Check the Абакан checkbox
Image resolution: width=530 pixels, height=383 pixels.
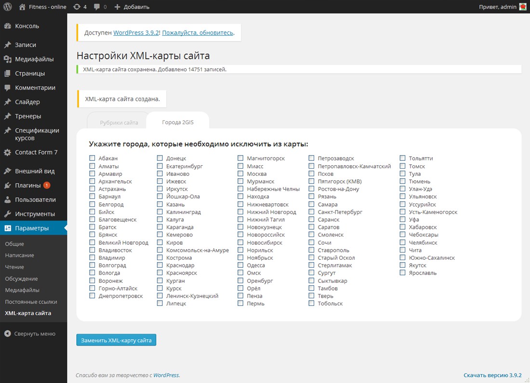(92, 158)
